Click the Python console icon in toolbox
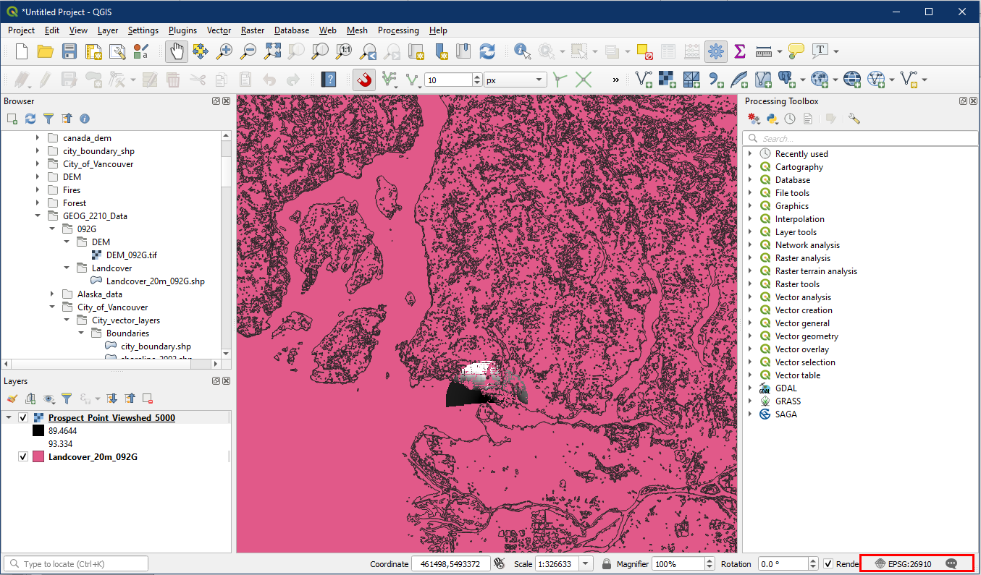 tap(772, 119)
